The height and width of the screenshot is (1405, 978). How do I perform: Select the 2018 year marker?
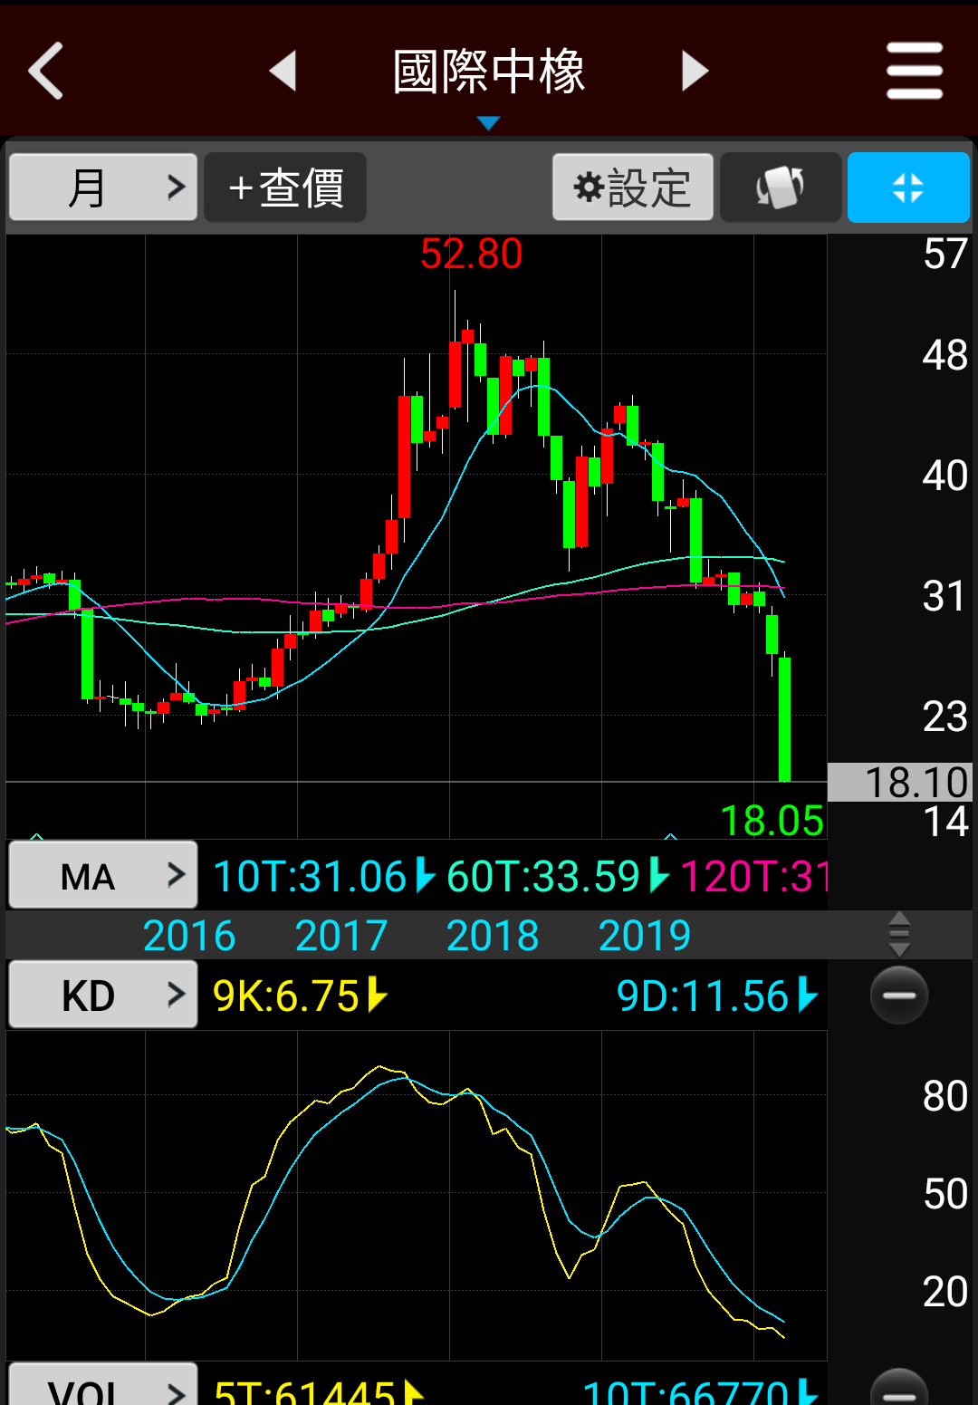click(x=493, y=935)
